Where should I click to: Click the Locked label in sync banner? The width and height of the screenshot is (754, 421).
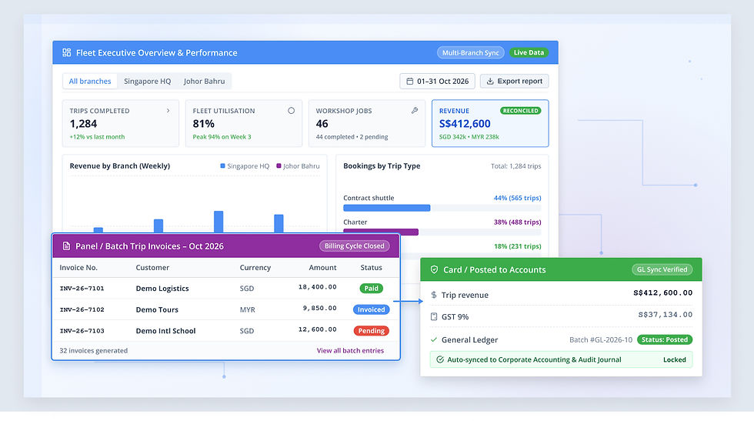(x=674, y=359)
